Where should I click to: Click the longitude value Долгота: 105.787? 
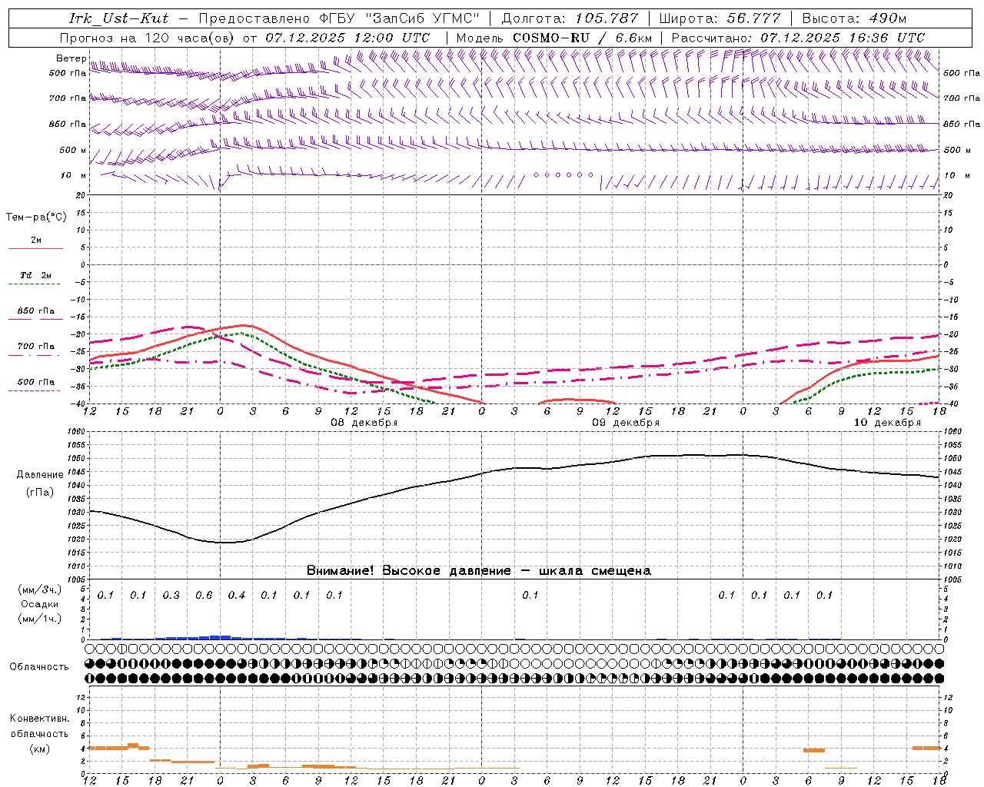(570, 18)
